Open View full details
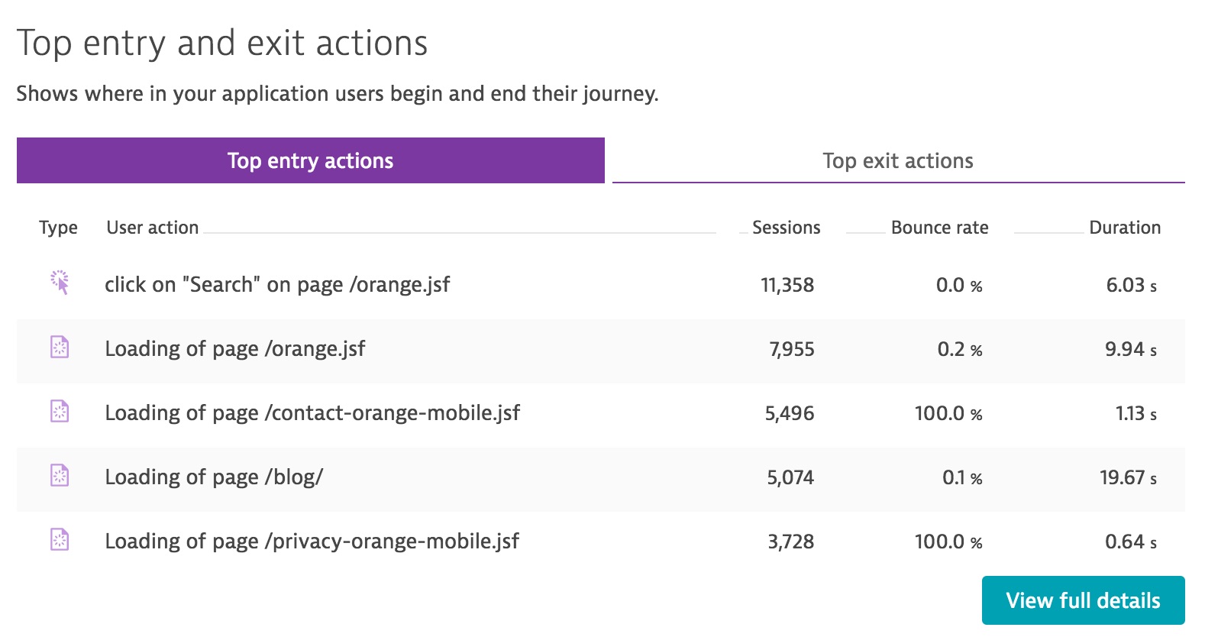Viewport: 1205px width, 637px height. pyautogui.click(x=1083, y=600)
